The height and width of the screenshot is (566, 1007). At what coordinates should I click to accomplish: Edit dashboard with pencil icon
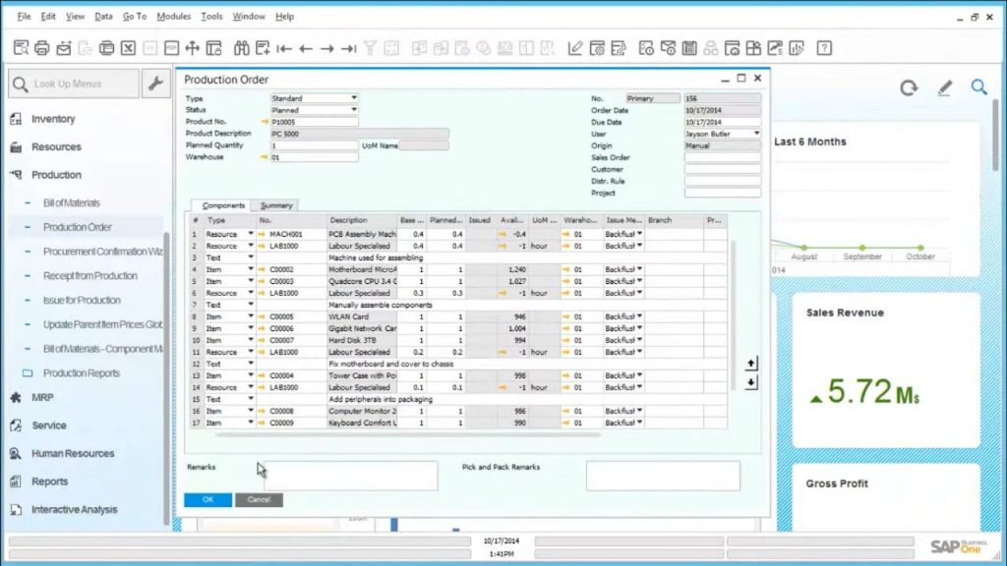tap(944, 87)
